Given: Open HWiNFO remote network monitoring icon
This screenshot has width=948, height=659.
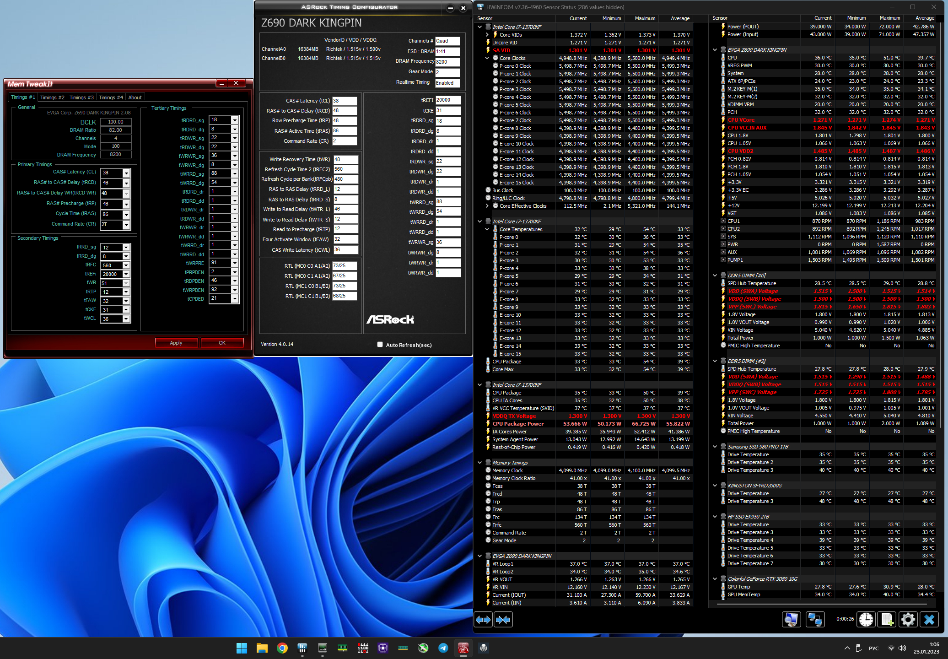Looking at the screenshot, I should coord(815,620).
